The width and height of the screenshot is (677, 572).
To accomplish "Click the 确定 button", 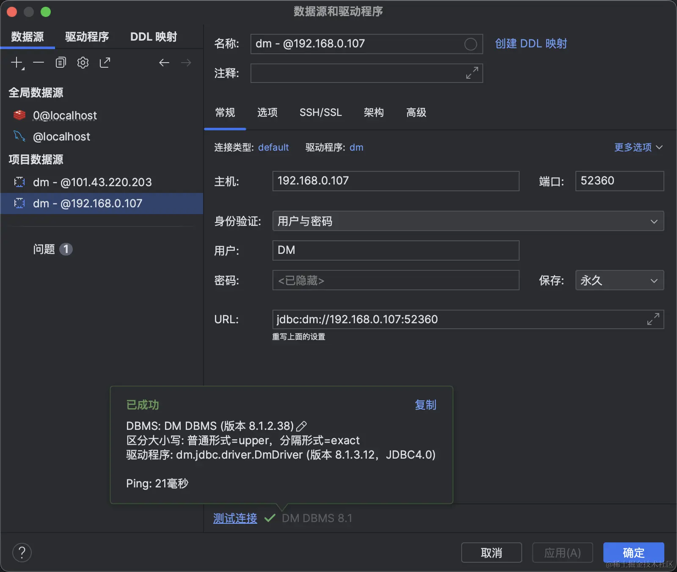I will click(x=633, y=553).
